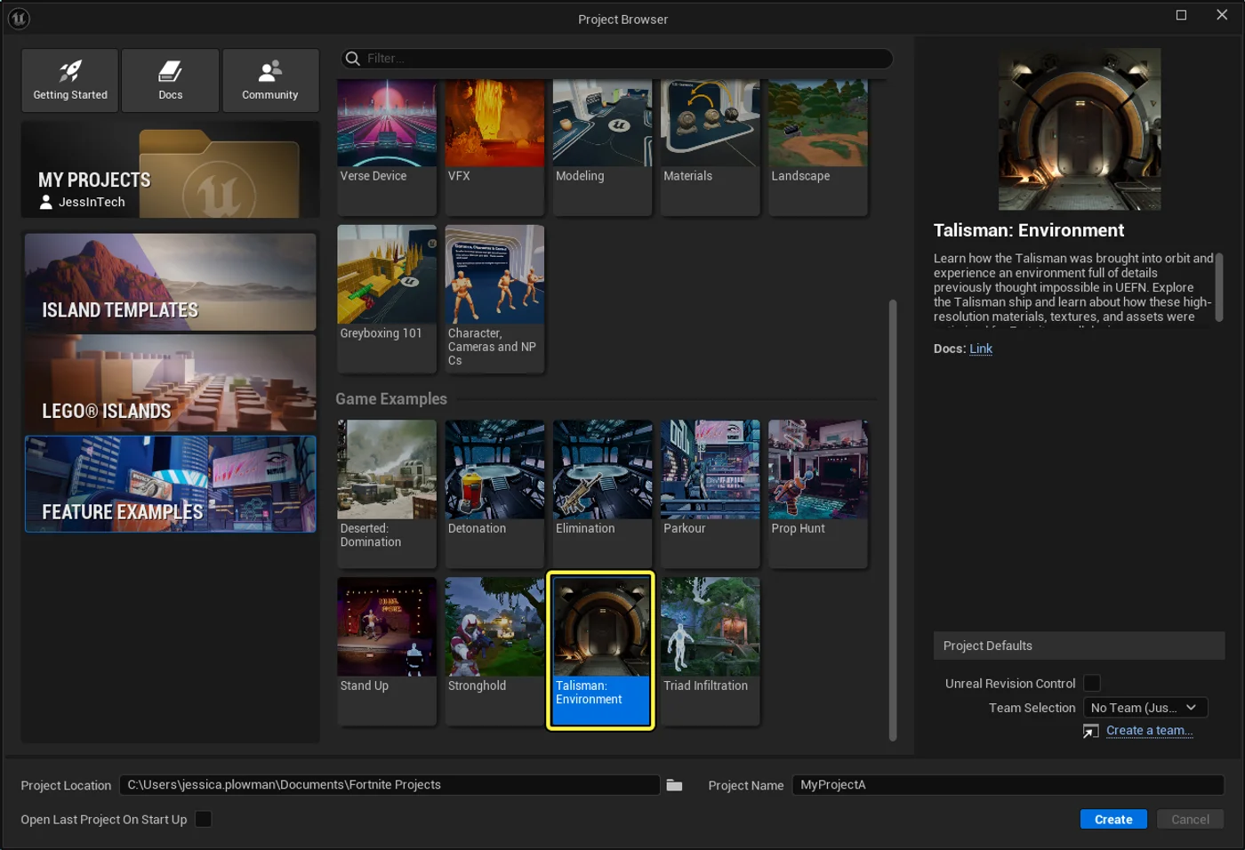This screenshot has width=1245, height=850.
Task: Click the browse folder icon for Project Location
Action: pyautogui.click(x=674, y=785)
